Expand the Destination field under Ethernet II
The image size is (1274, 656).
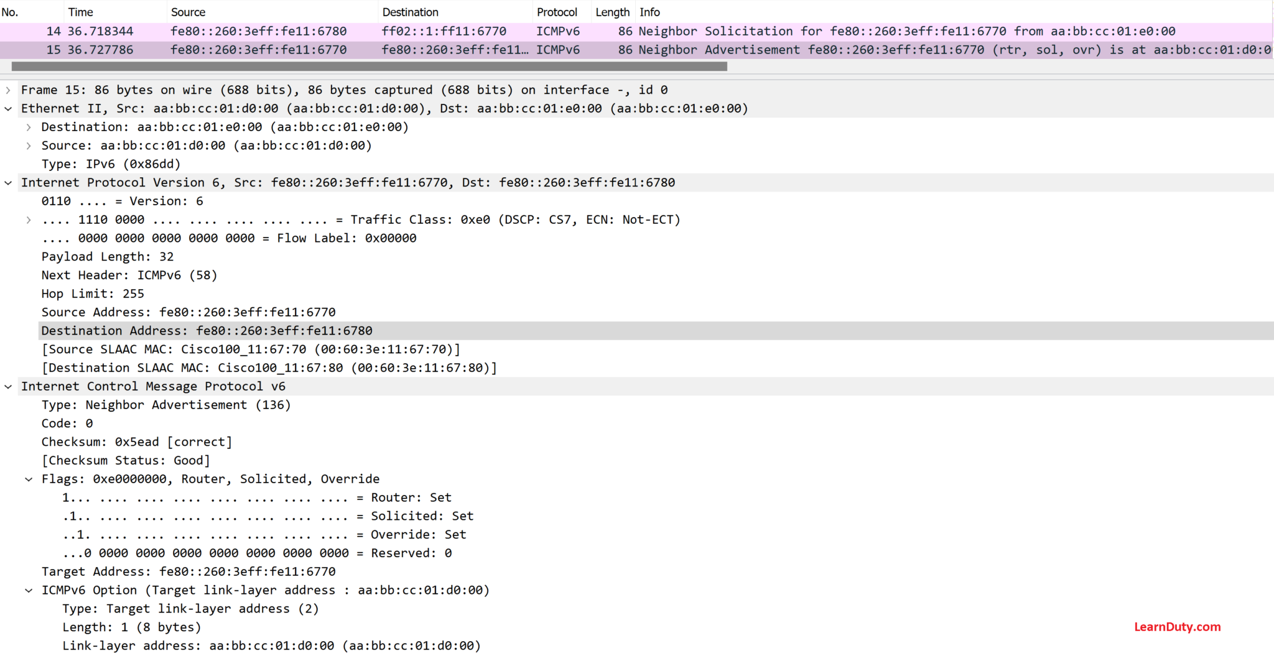click(x=29, y=127)
